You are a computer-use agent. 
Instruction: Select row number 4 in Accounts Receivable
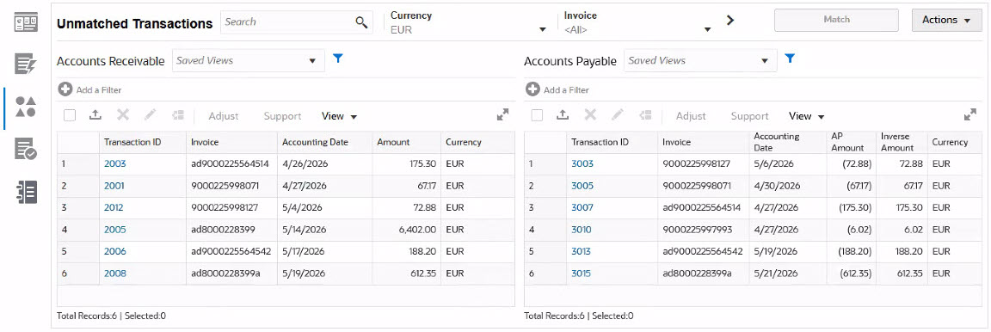(x=77, y=230)
